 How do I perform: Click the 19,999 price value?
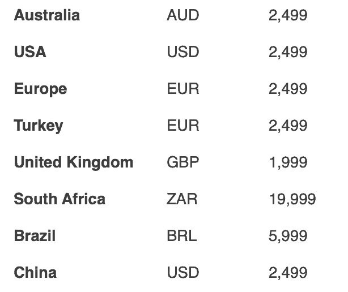292,199
